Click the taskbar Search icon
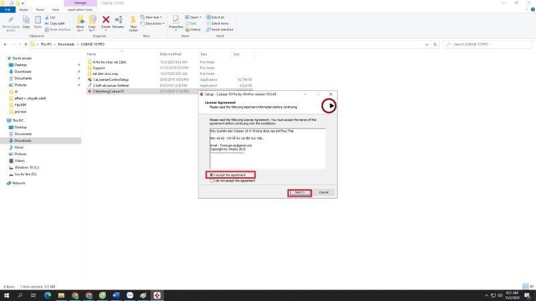536x301 pixels. 20,295
